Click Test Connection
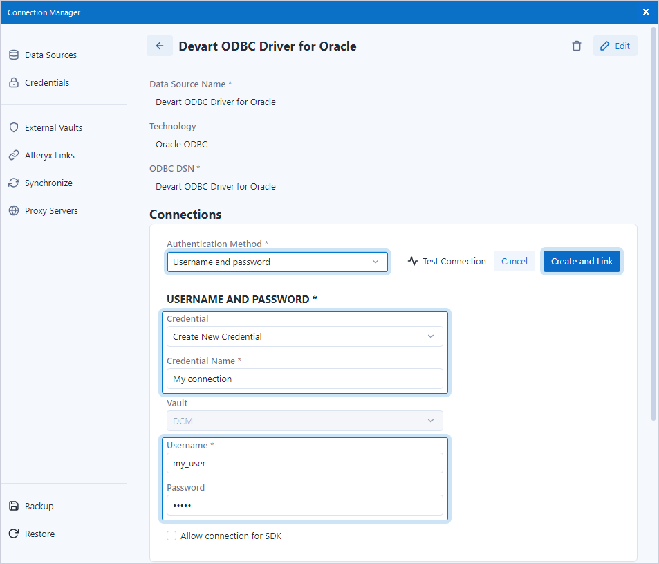Viewport: 659px width, 564px height. click(x=447, y=262)
